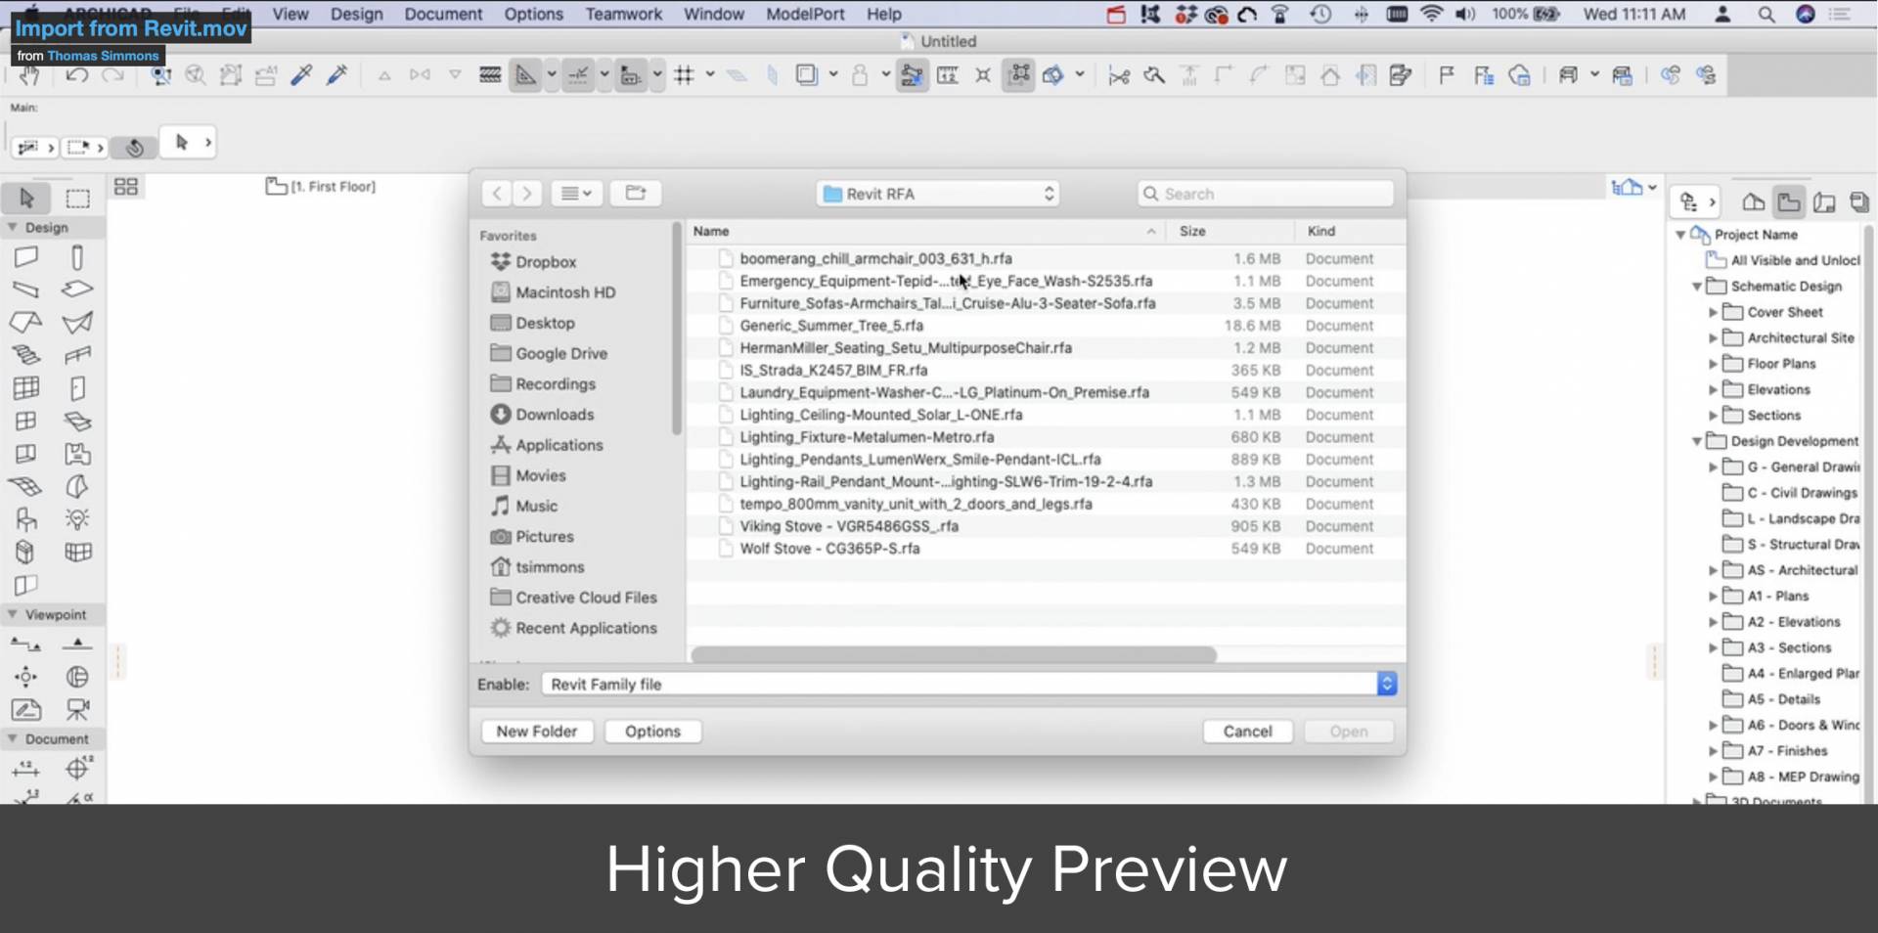Go back with dialog back arrow
The width and height of the screenshot is (1878, 933).
coord(497,194)
